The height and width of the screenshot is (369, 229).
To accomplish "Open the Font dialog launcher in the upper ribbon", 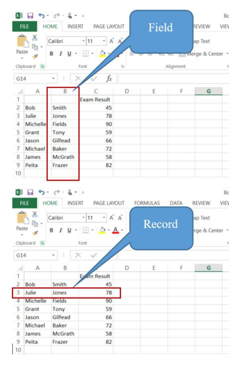I will tap(122, 67).
